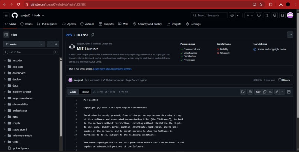Open the pull requests icon in the header

click(267, 16)
